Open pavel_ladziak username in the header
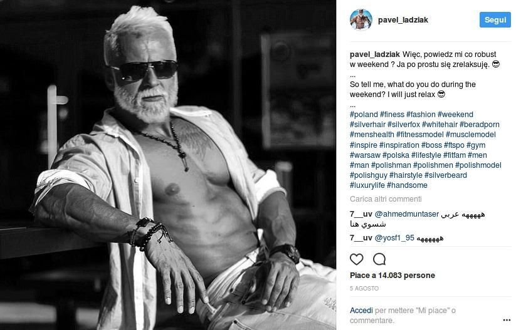This screenshot has width=516, height=330. 403,20
